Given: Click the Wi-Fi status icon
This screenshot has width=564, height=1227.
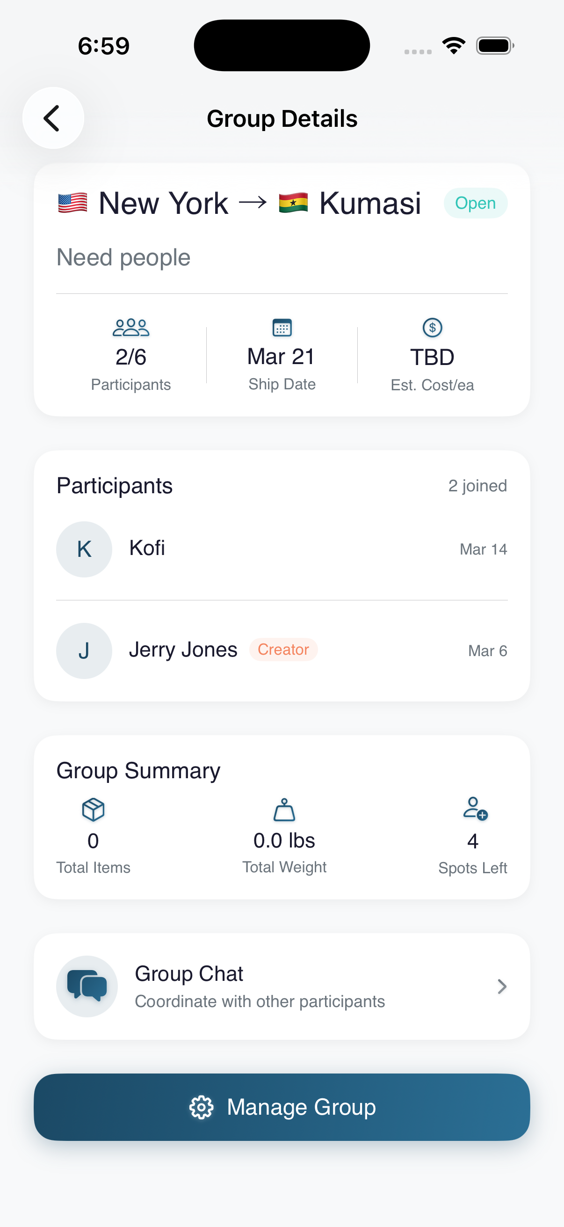Looking at the screenshot, I should click(454, 46).
